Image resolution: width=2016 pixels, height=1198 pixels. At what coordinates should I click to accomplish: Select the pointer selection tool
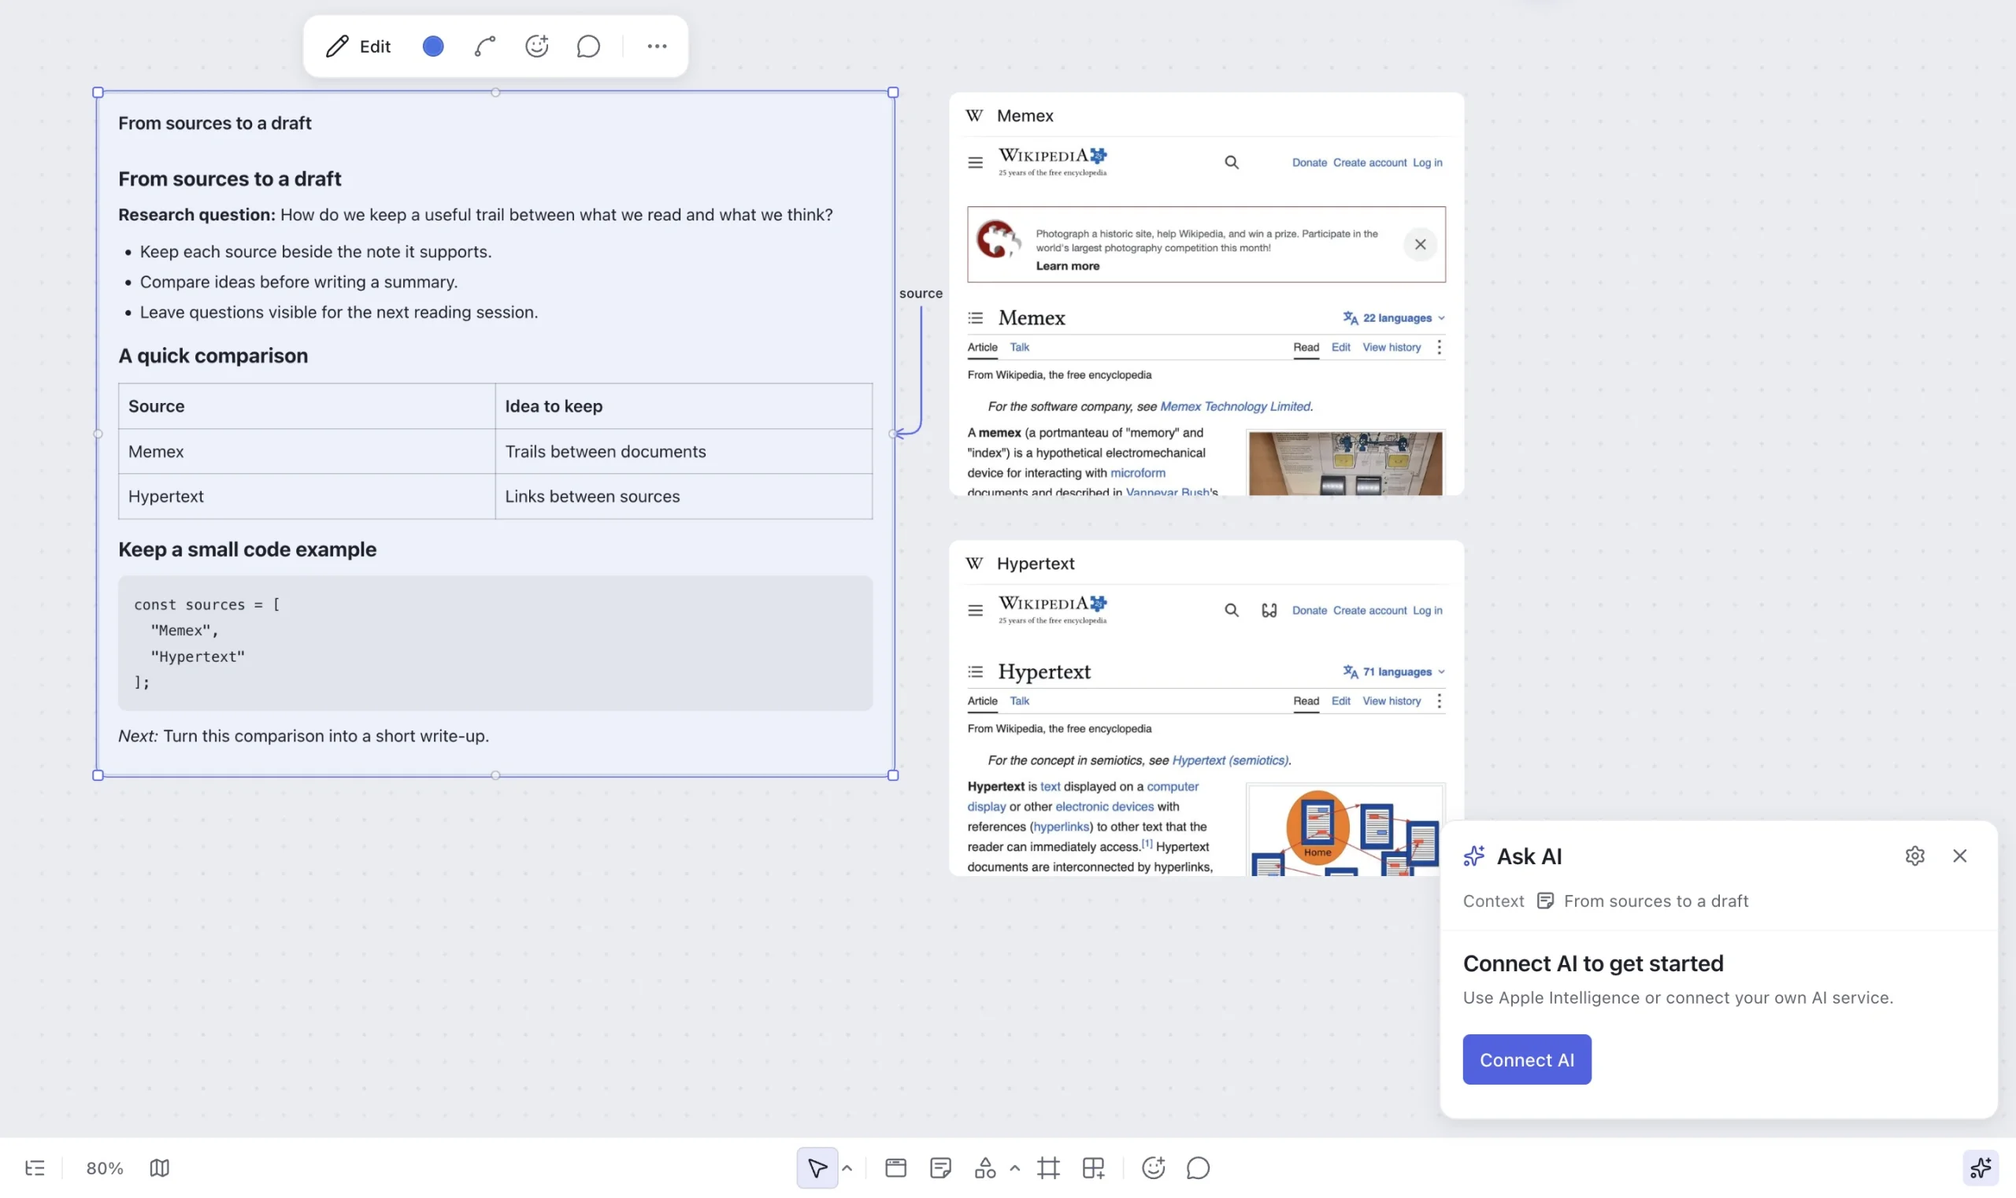(817, 1168)
